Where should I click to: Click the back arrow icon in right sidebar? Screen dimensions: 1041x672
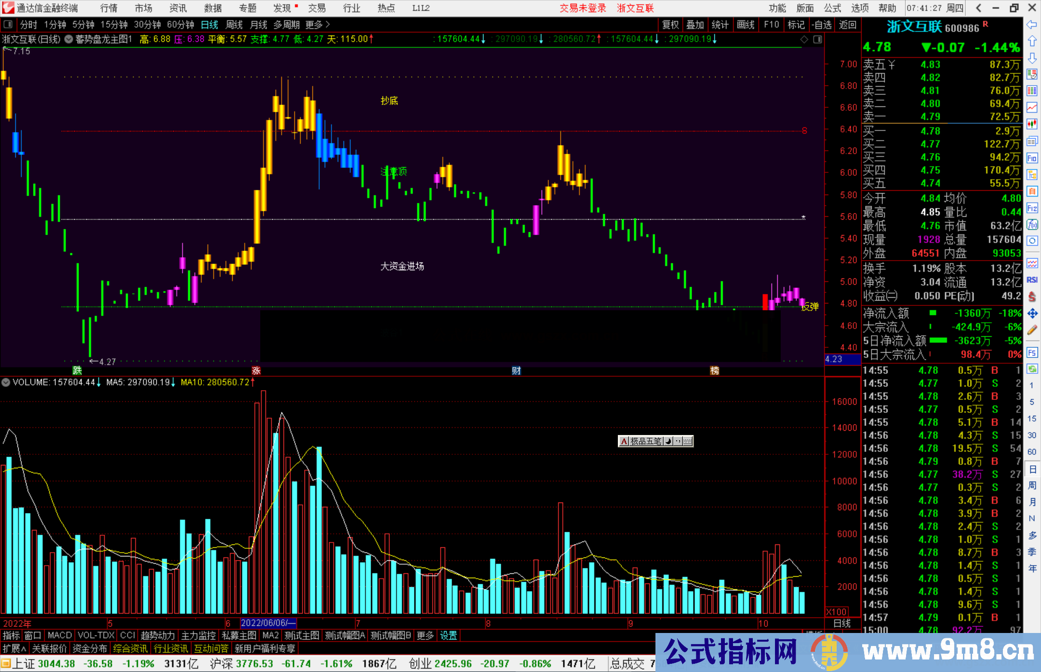click(1032, 25)
